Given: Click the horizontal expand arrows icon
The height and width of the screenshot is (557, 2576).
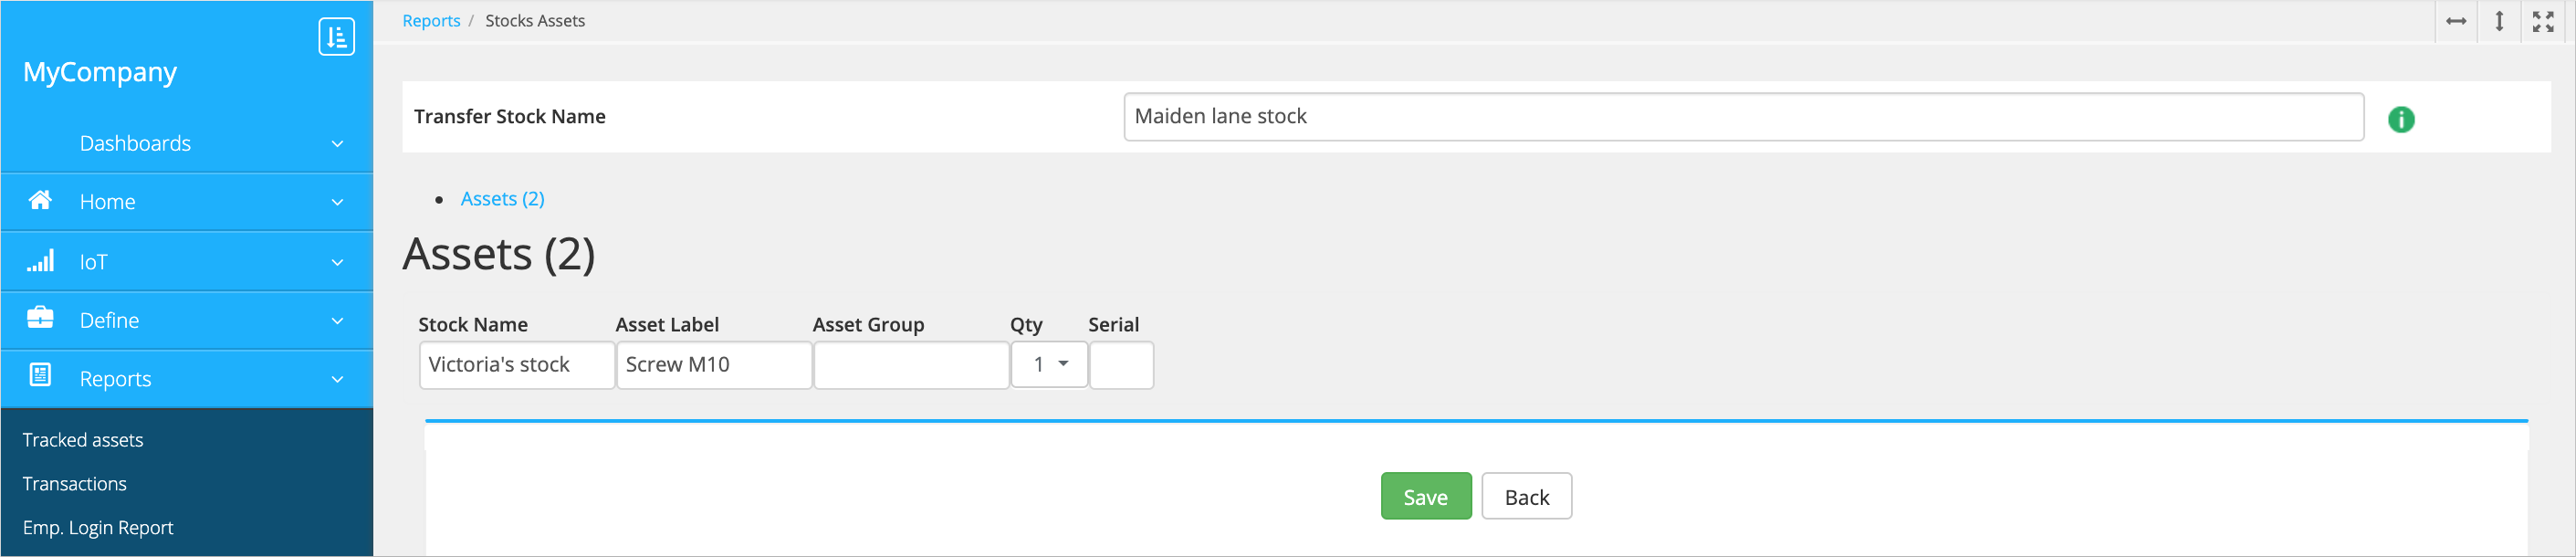Looking at the screenshot, I should coord(2455,21).
